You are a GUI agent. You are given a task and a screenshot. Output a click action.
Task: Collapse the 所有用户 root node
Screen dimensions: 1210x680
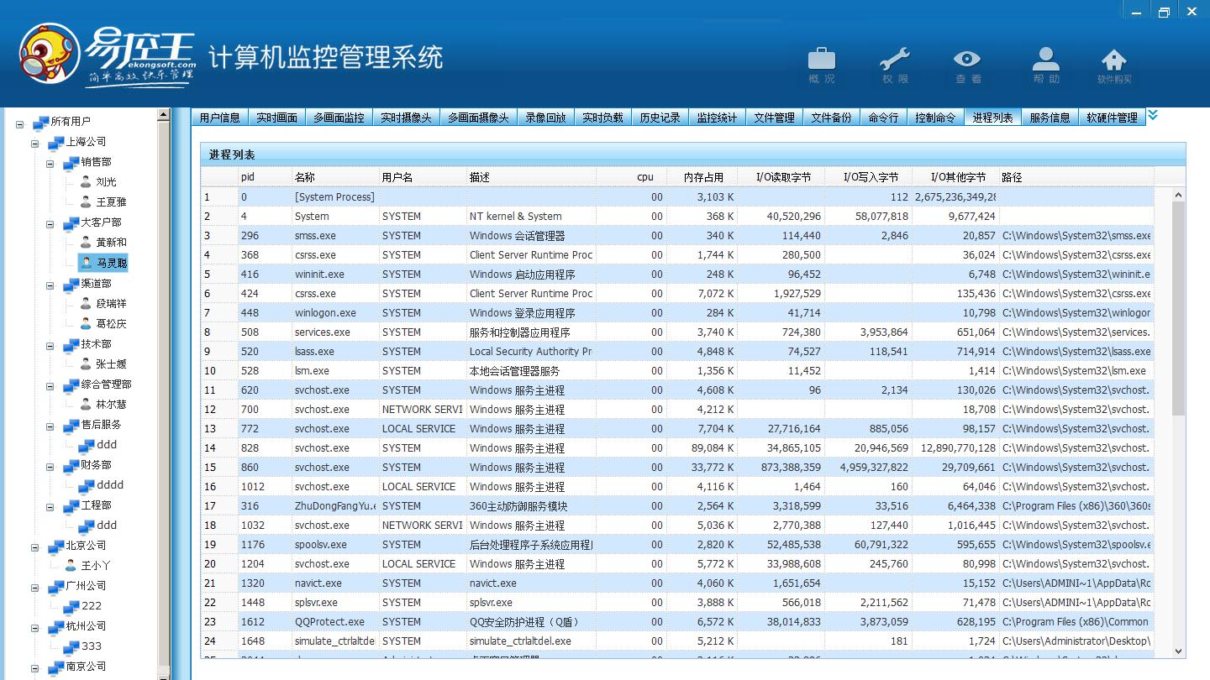point(20,124)
